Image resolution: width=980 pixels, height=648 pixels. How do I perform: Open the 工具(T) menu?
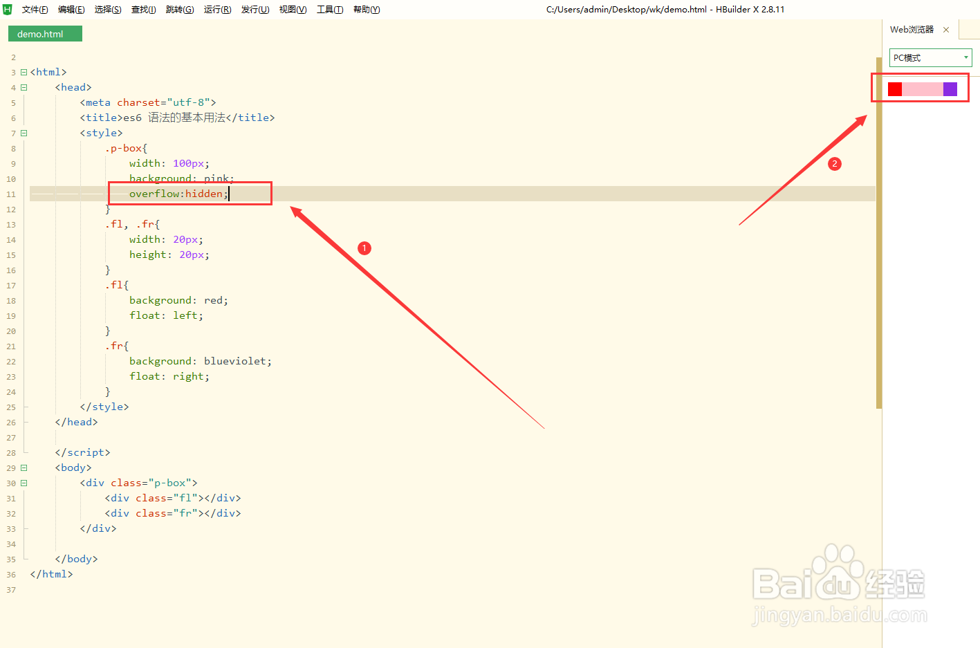[x=330, y=10]
